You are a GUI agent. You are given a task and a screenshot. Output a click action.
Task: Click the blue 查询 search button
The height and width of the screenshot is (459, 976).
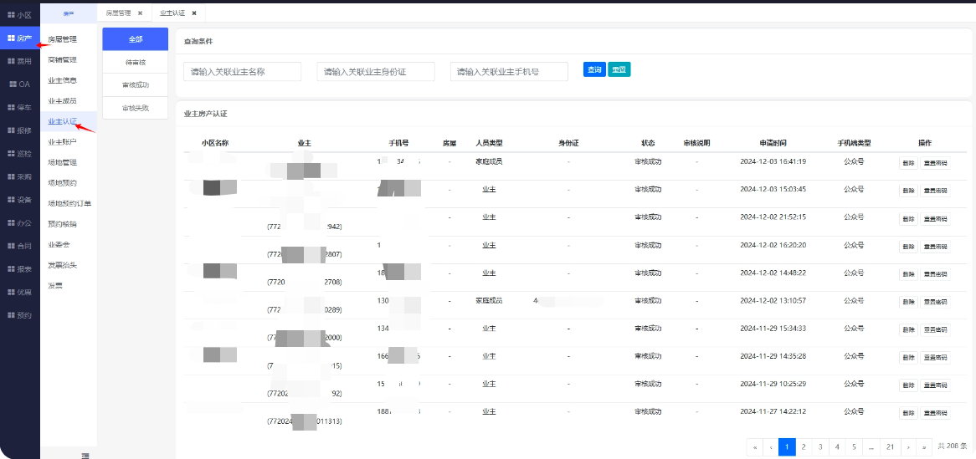593,70
